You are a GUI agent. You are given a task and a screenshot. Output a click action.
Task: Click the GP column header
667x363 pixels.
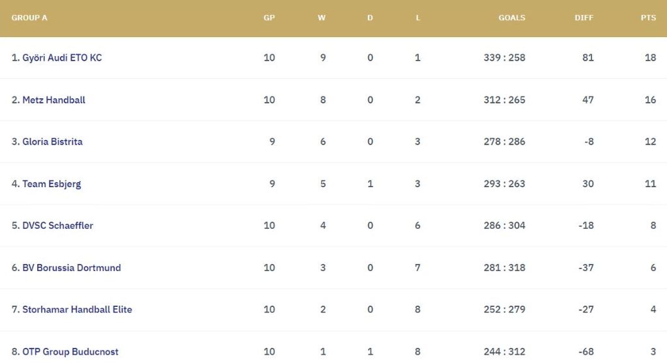pos(269,18)
